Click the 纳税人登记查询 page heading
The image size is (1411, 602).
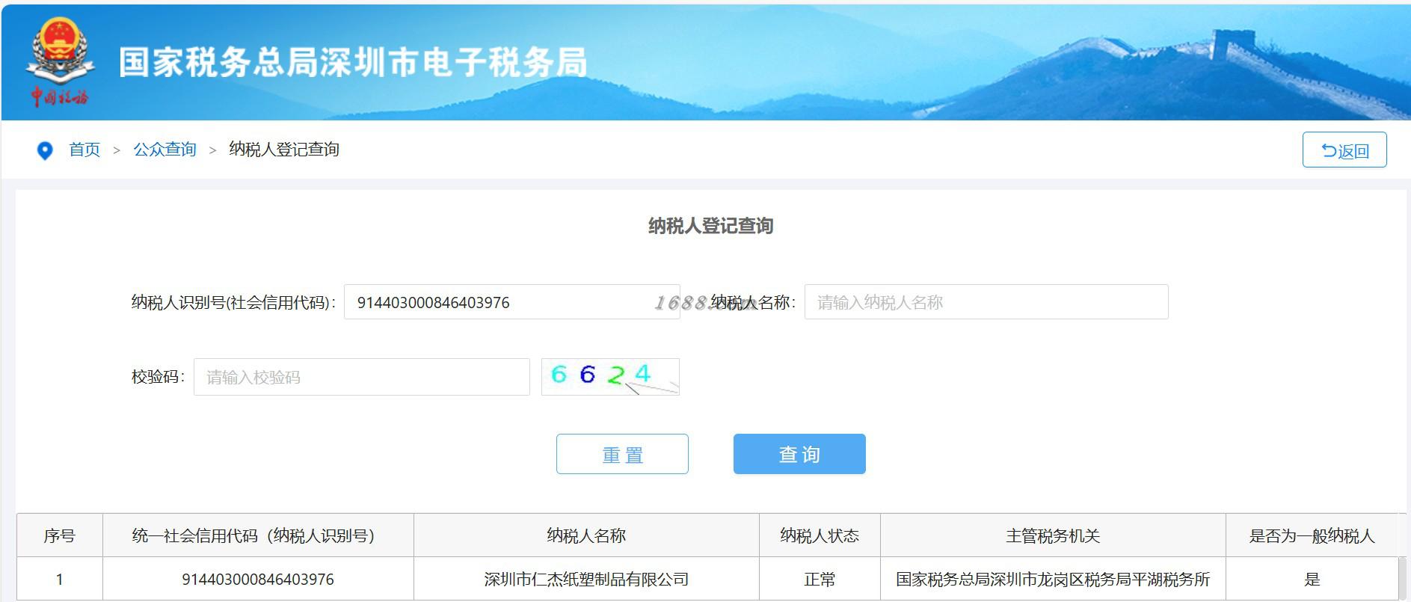click(710, 226)
